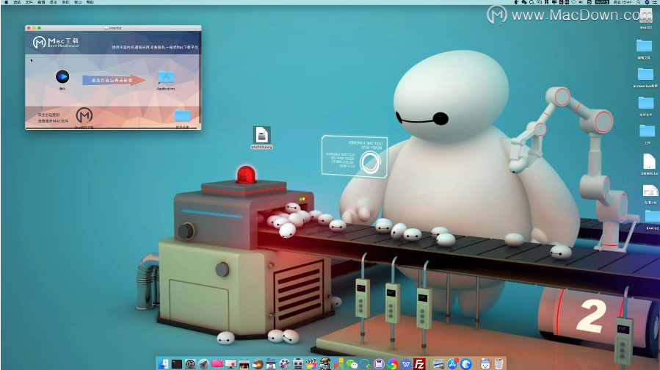Select the image thumbnail file on desktop
Viewport: 660px width, 370px height.
coord(650,191)
